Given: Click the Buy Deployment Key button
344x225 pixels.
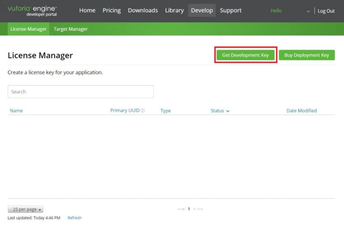Looking at the screenshot, I should (x=307, y=55).
